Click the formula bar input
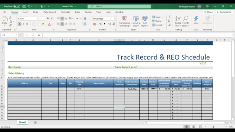Image resolution: width=235 pixels, height=132 pixels. pos(137,35)
